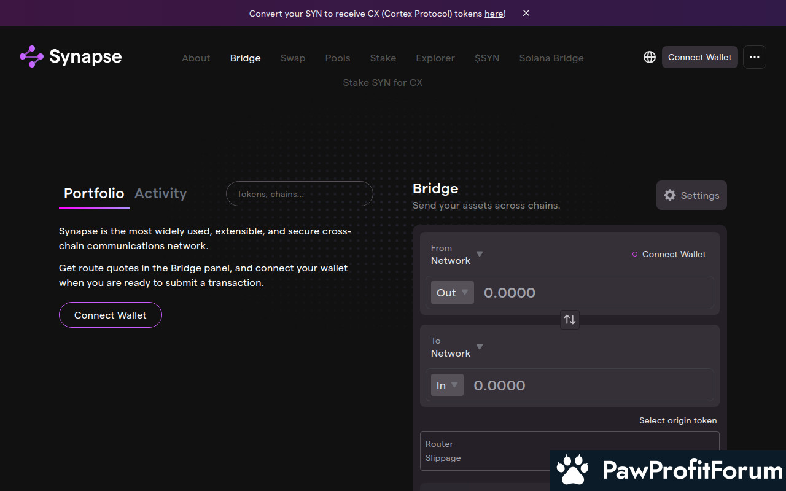Open Stake SYN for CX
Screen dimensions: 786x491
click(x=383, y=83)
